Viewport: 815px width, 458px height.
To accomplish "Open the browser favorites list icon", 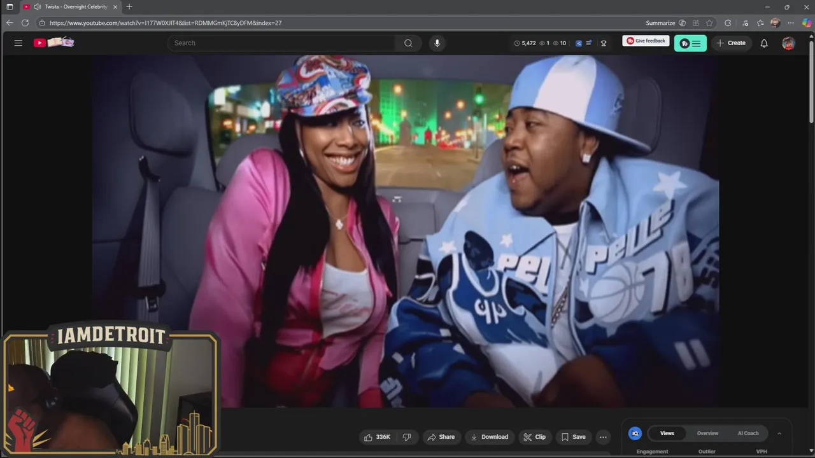I will (760, 23).
